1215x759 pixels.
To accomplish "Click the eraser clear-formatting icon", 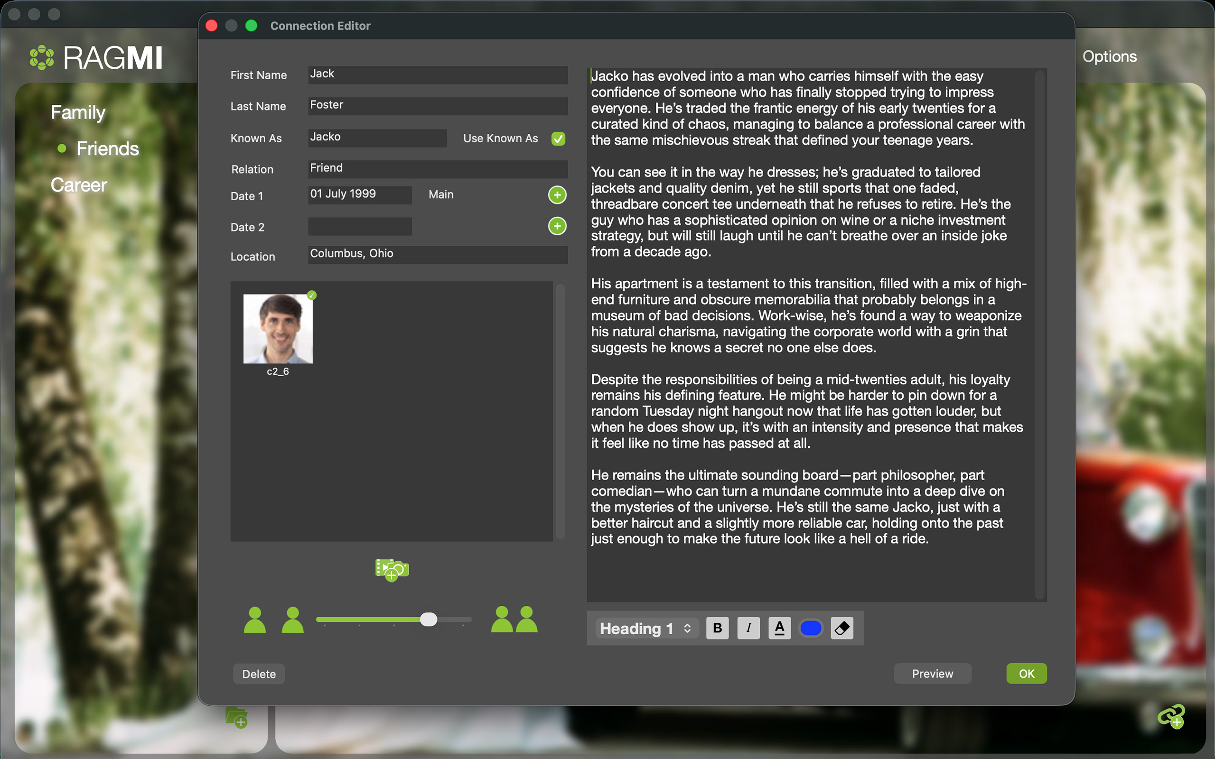I will coord(842,628).
